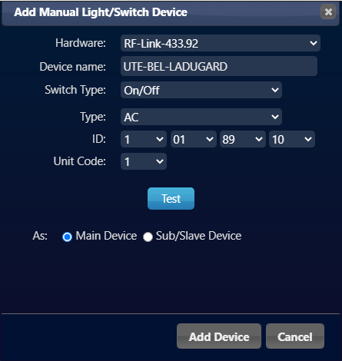Select the Main Device radio button
Screen dimensions: 342x361
[67, 237]
